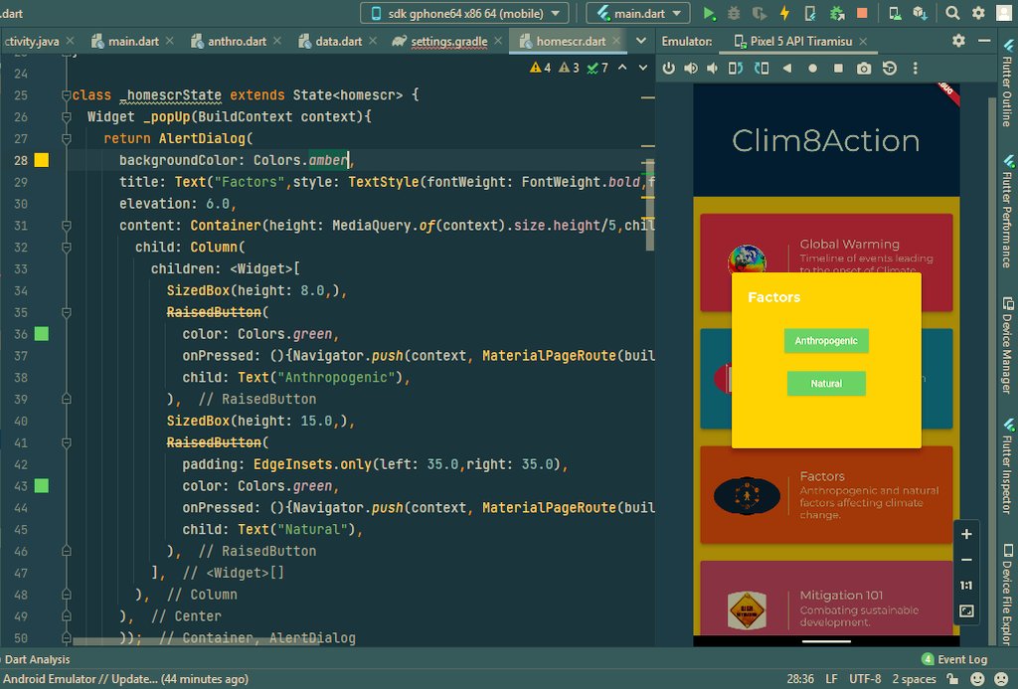The height and width of the screenshot is (689, 1018).
Task: Tap Anthropogenic button in emulator dialog
Action: [x=826, y=341]
